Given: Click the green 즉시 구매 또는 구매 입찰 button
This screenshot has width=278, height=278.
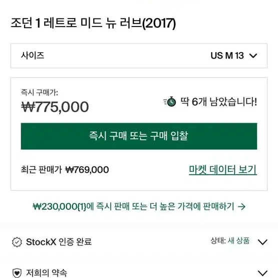Looking at the screenshot, I should coord(139,136).
